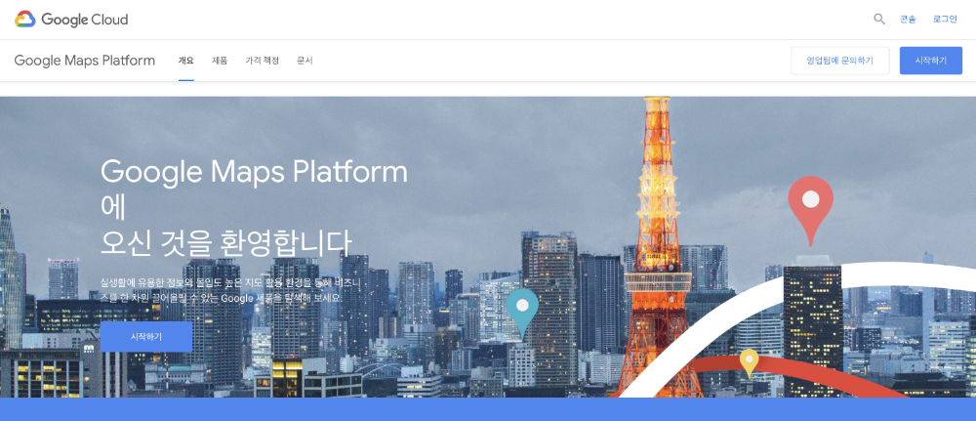The height and width of the screenshot is (421, 976).
Task: Click the red map pin marker
Action: 810,211
